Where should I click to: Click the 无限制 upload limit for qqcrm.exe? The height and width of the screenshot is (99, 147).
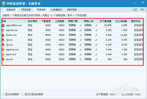88,54
